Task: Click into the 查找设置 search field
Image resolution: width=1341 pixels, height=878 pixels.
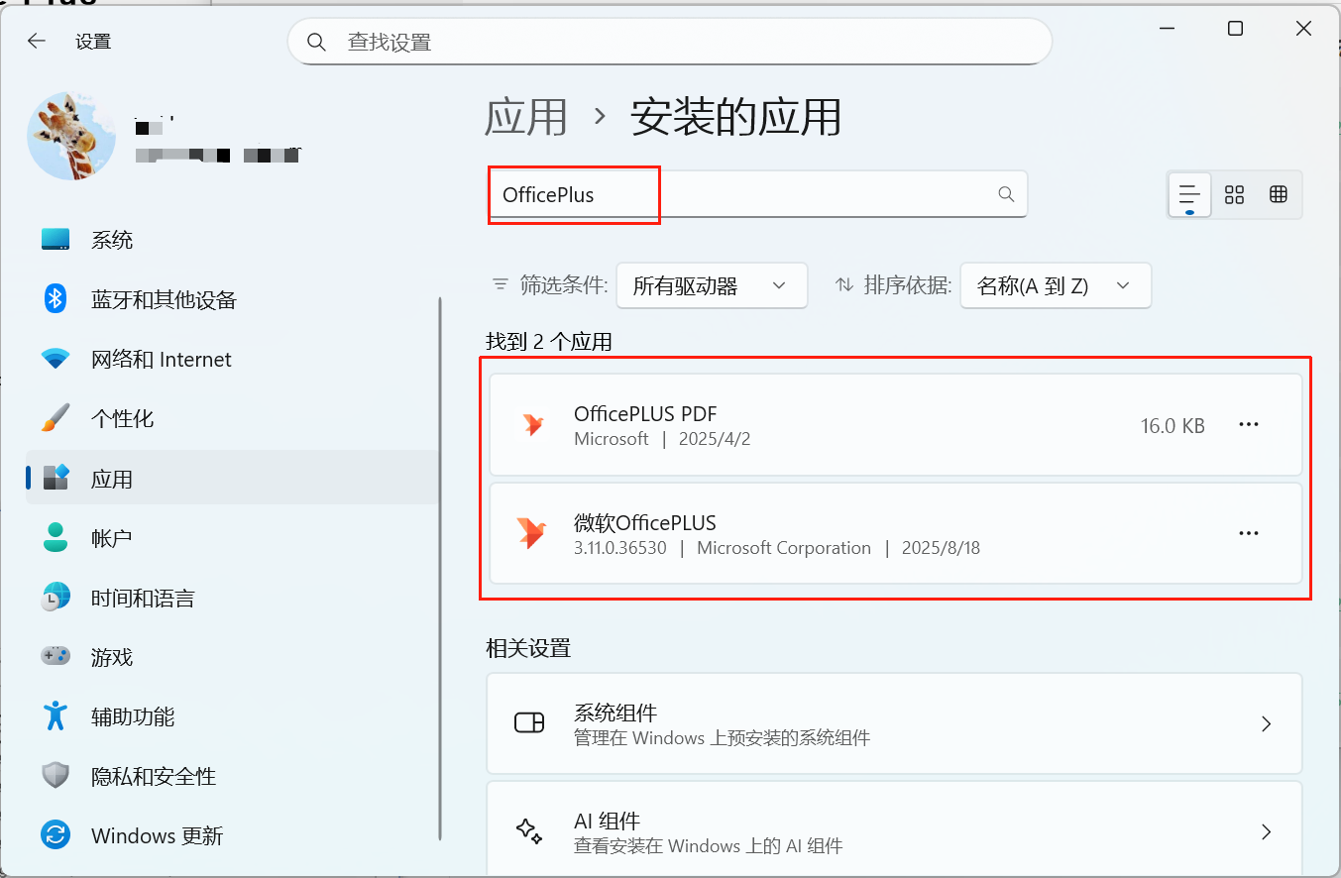Action: click(669, 43)
